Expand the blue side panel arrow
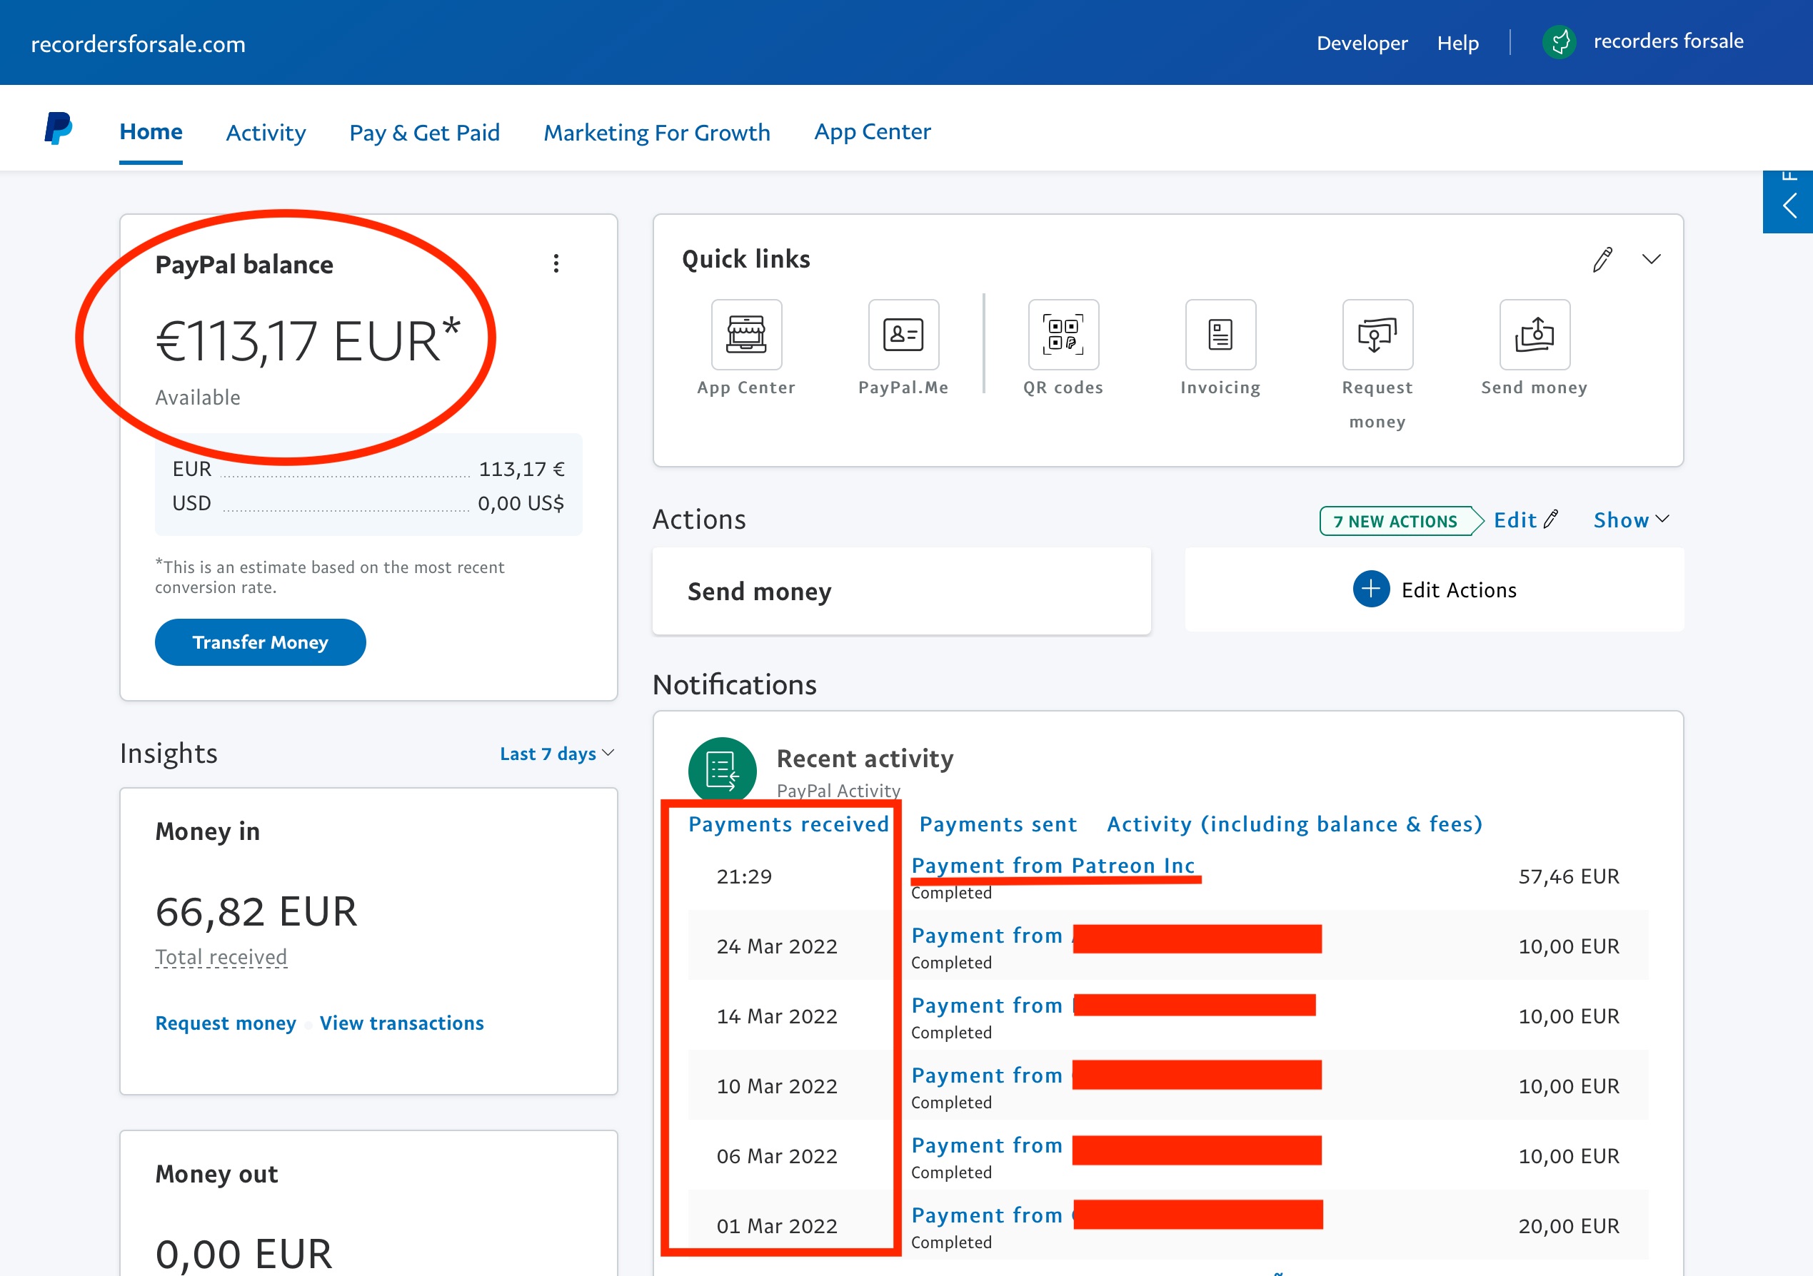Image resolution: width=1813 pixels, height=1276 pixels. (x=1788, y=207)
